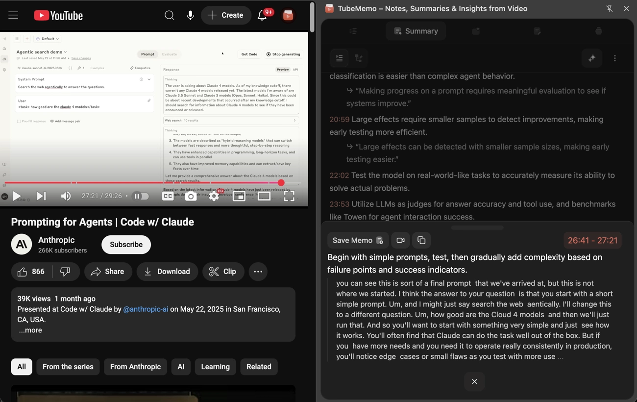Viewport: 637px width, 402px height.
Task: Jump to timestamp 20:59
Action: [x=340, y=119]
